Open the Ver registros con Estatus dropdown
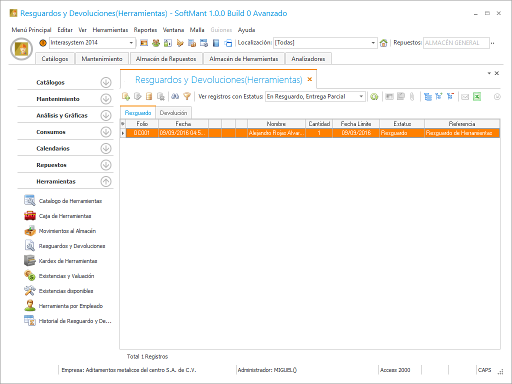The width and height of the screenshot is (512, 384). click(x=361, y=96)
